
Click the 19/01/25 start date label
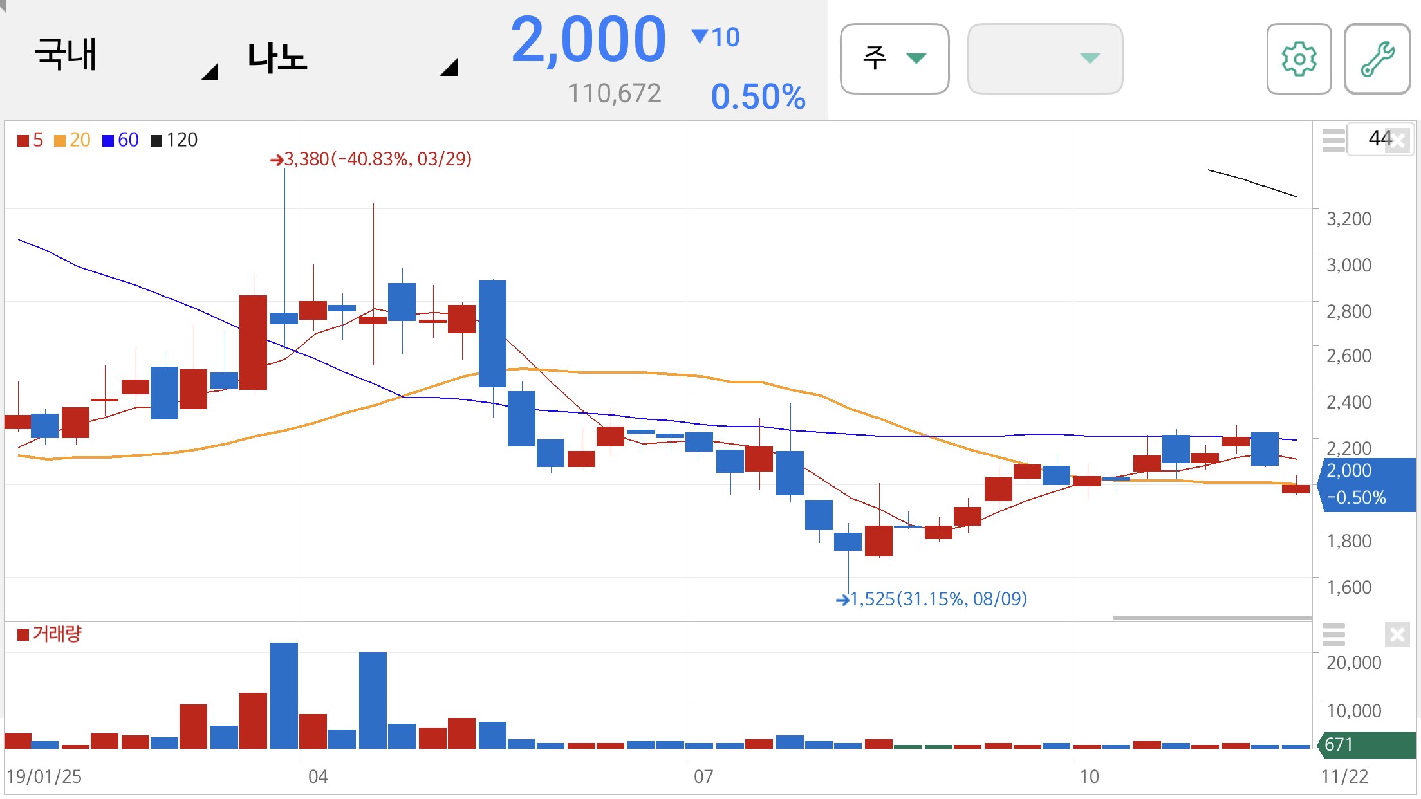(x=44, y=776)
